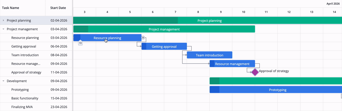The height and width of the screenshot is (111, 342).
Task: Click the purple Approval of strategy milestone diamond
Action: pos(255,72)
